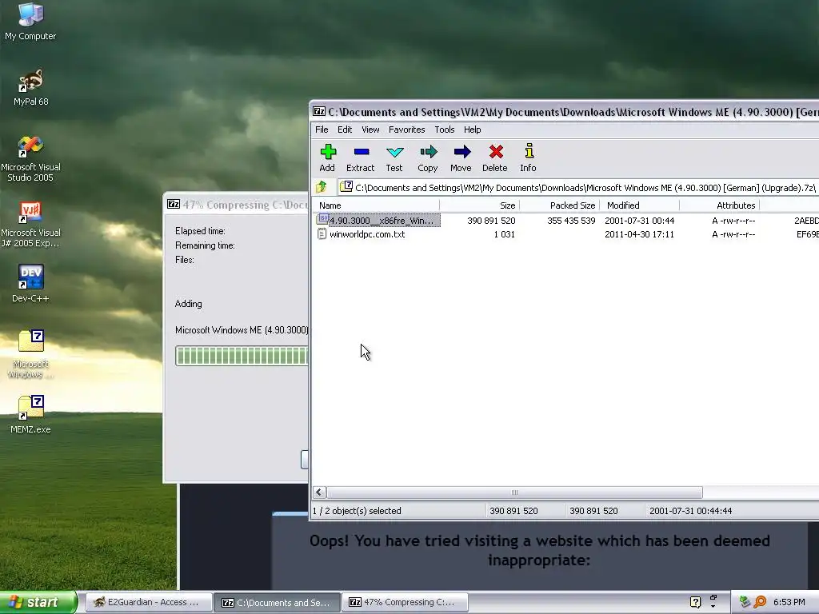The width and height of the screenshot is (819, 614).
Task: Click the orange magnifier tray icon
Action: tap(760, 603)
